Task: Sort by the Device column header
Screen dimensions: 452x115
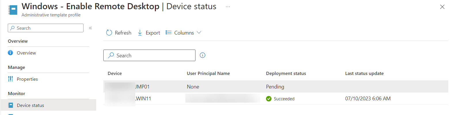Action: pyautogui.click(x=115, y=73)
